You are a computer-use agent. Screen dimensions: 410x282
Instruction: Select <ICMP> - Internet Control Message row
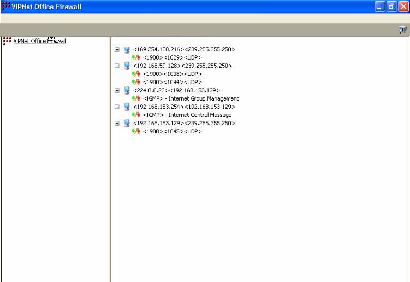(187, 115)
